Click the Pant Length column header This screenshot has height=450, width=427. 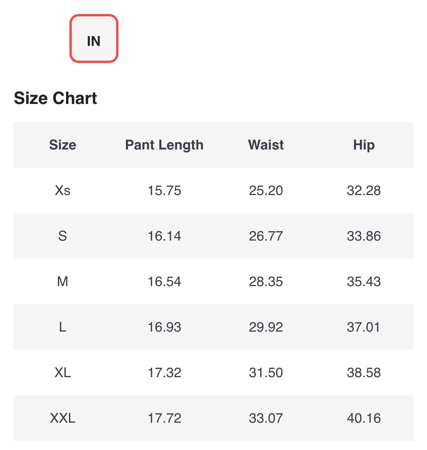pyautogui.click(x=164, y=145)
